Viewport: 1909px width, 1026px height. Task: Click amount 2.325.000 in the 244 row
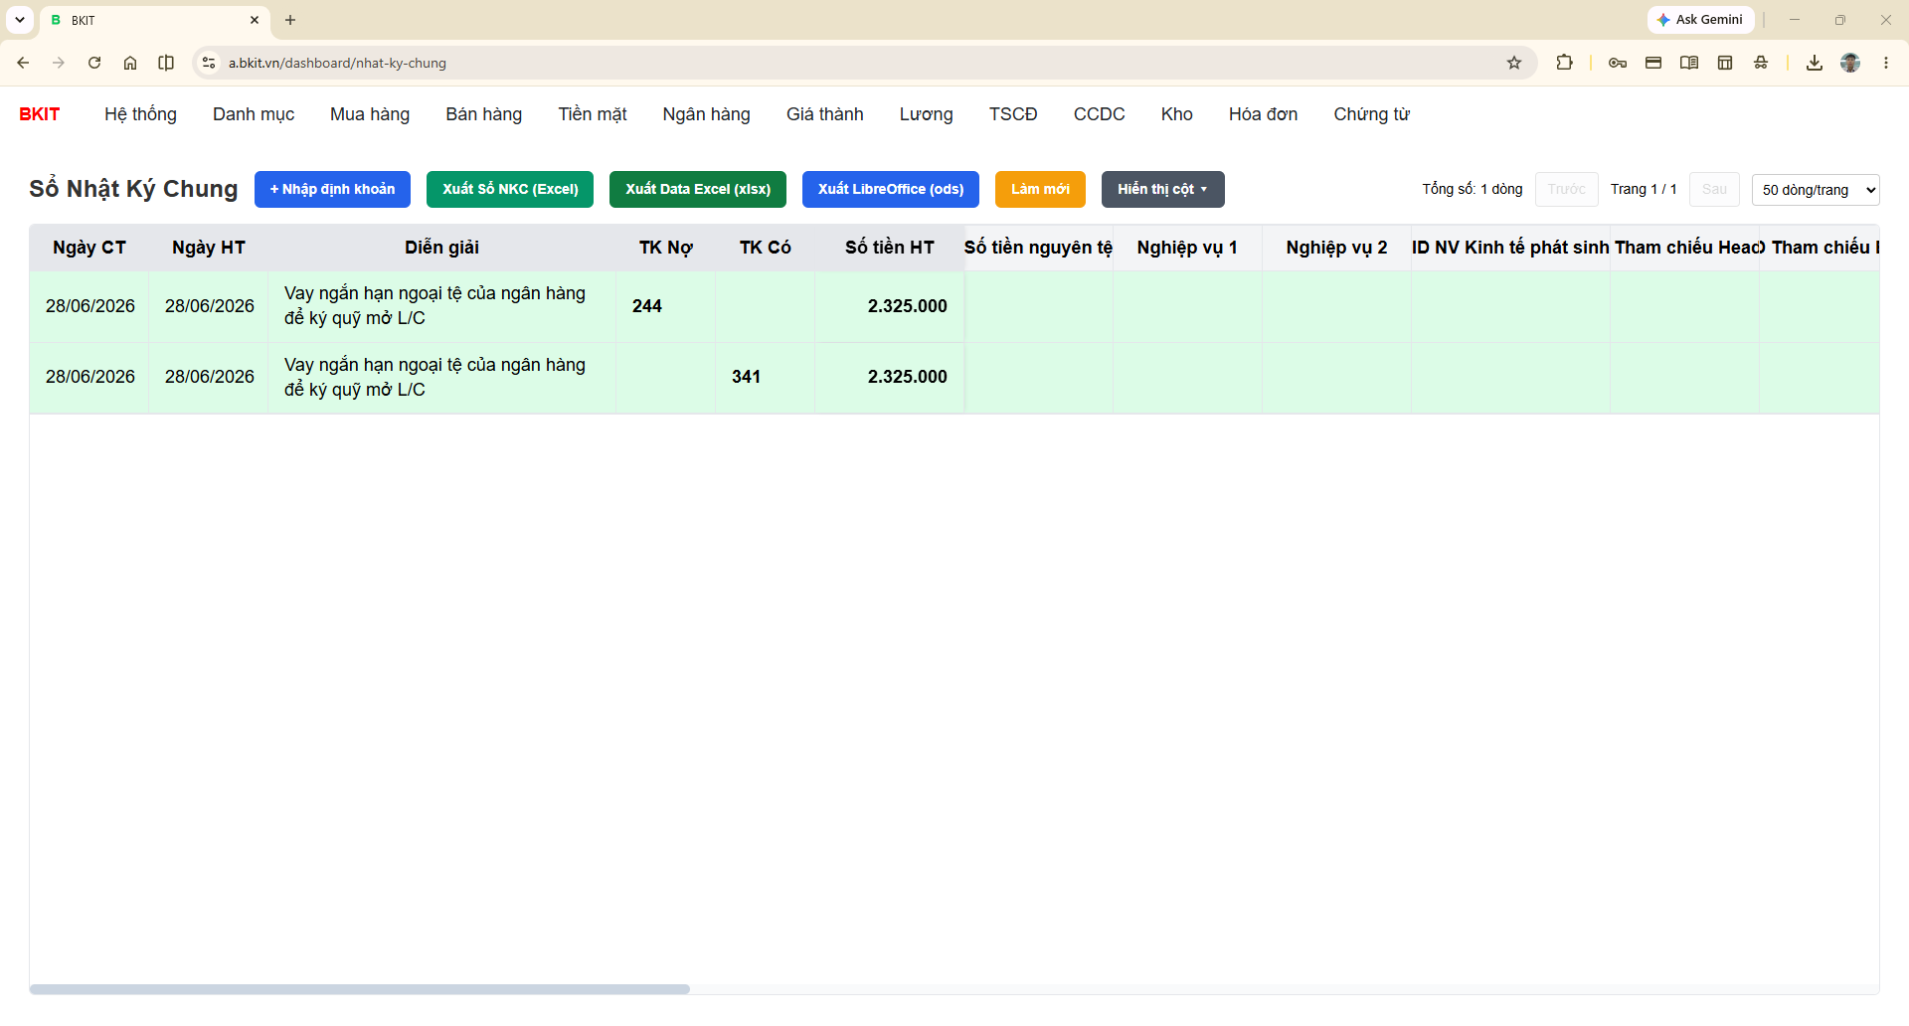click(908, 306)
